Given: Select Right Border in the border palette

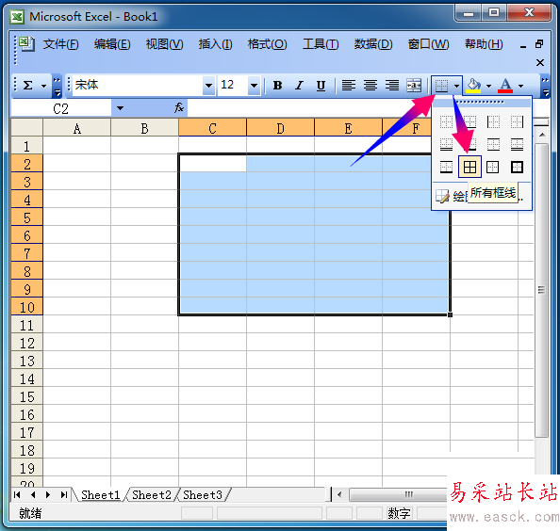Looking at the screenshot, I should [x=517, y=122].
